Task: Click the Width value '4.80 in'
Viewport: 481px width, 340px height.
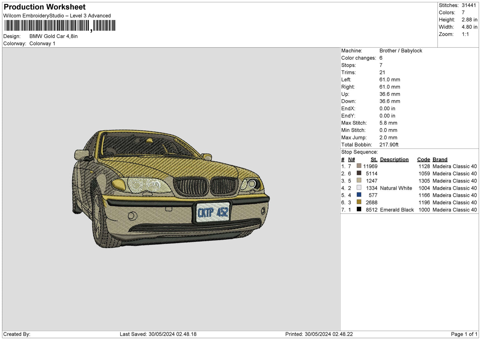Action: [469, 27]
